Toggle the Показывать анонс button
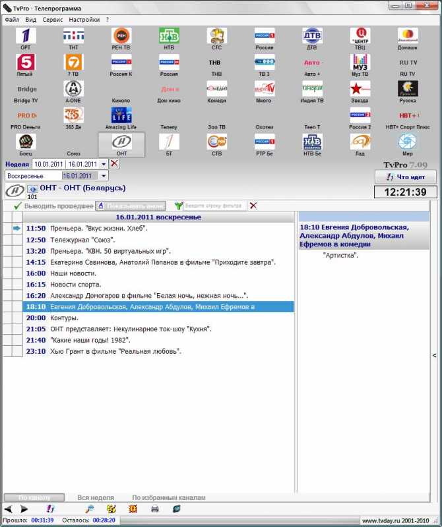Viewport: 442px width, 527px height. pyautogui.click(x=131, y=206)
